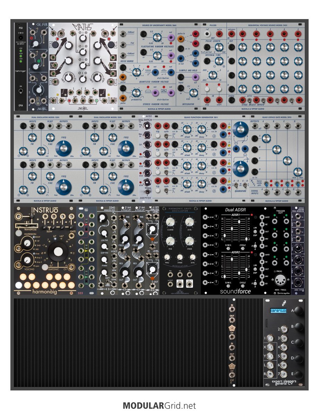Click channel A decay knob on Function Generator

point(202,129)
